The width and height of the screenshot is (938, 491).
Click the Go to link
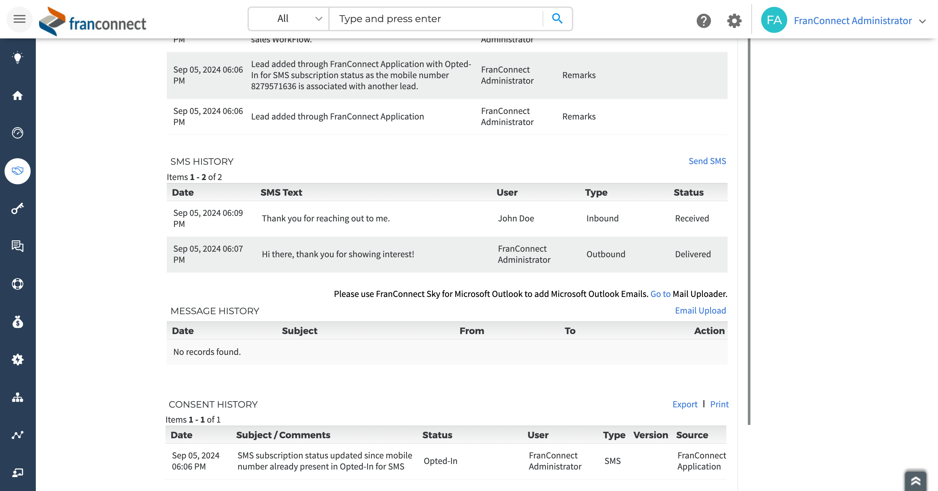(x=660, y=294)
